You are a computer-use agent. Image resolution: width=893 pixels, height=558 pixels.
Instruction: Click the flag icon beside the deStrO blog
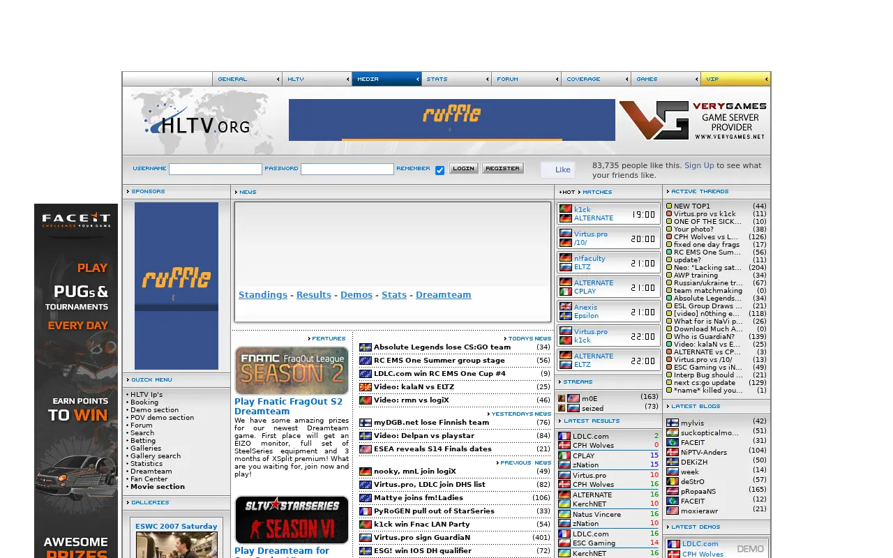point(673,481)
